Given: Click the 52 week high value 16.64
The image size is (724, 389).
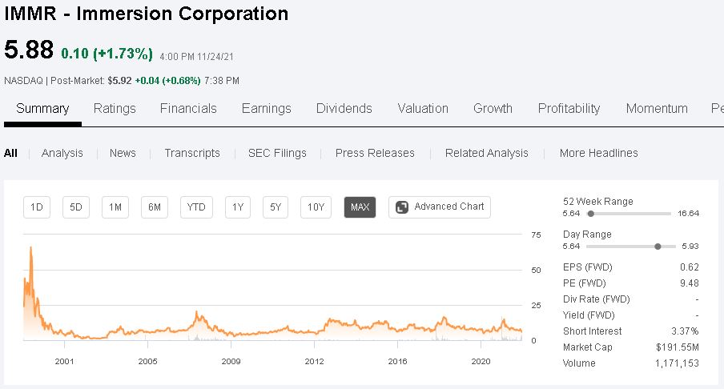Looking at the screenshot, I should (x=689, y=214).
